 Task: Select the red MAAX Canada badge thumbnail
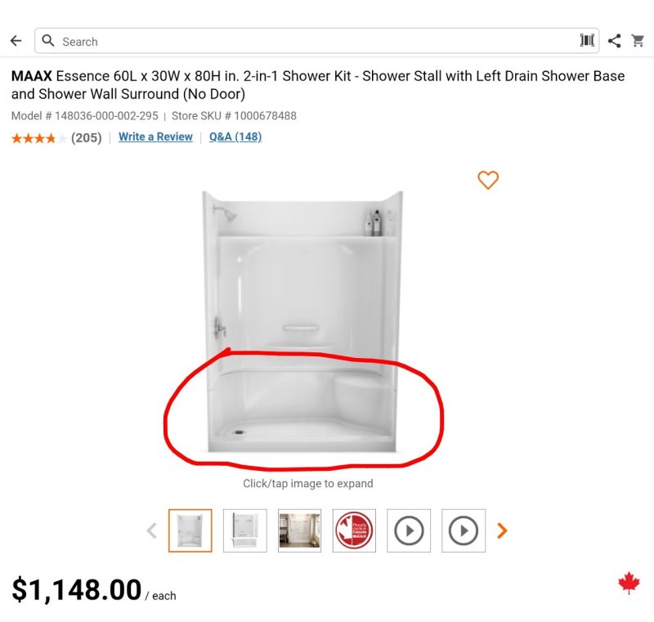[355, 530]
